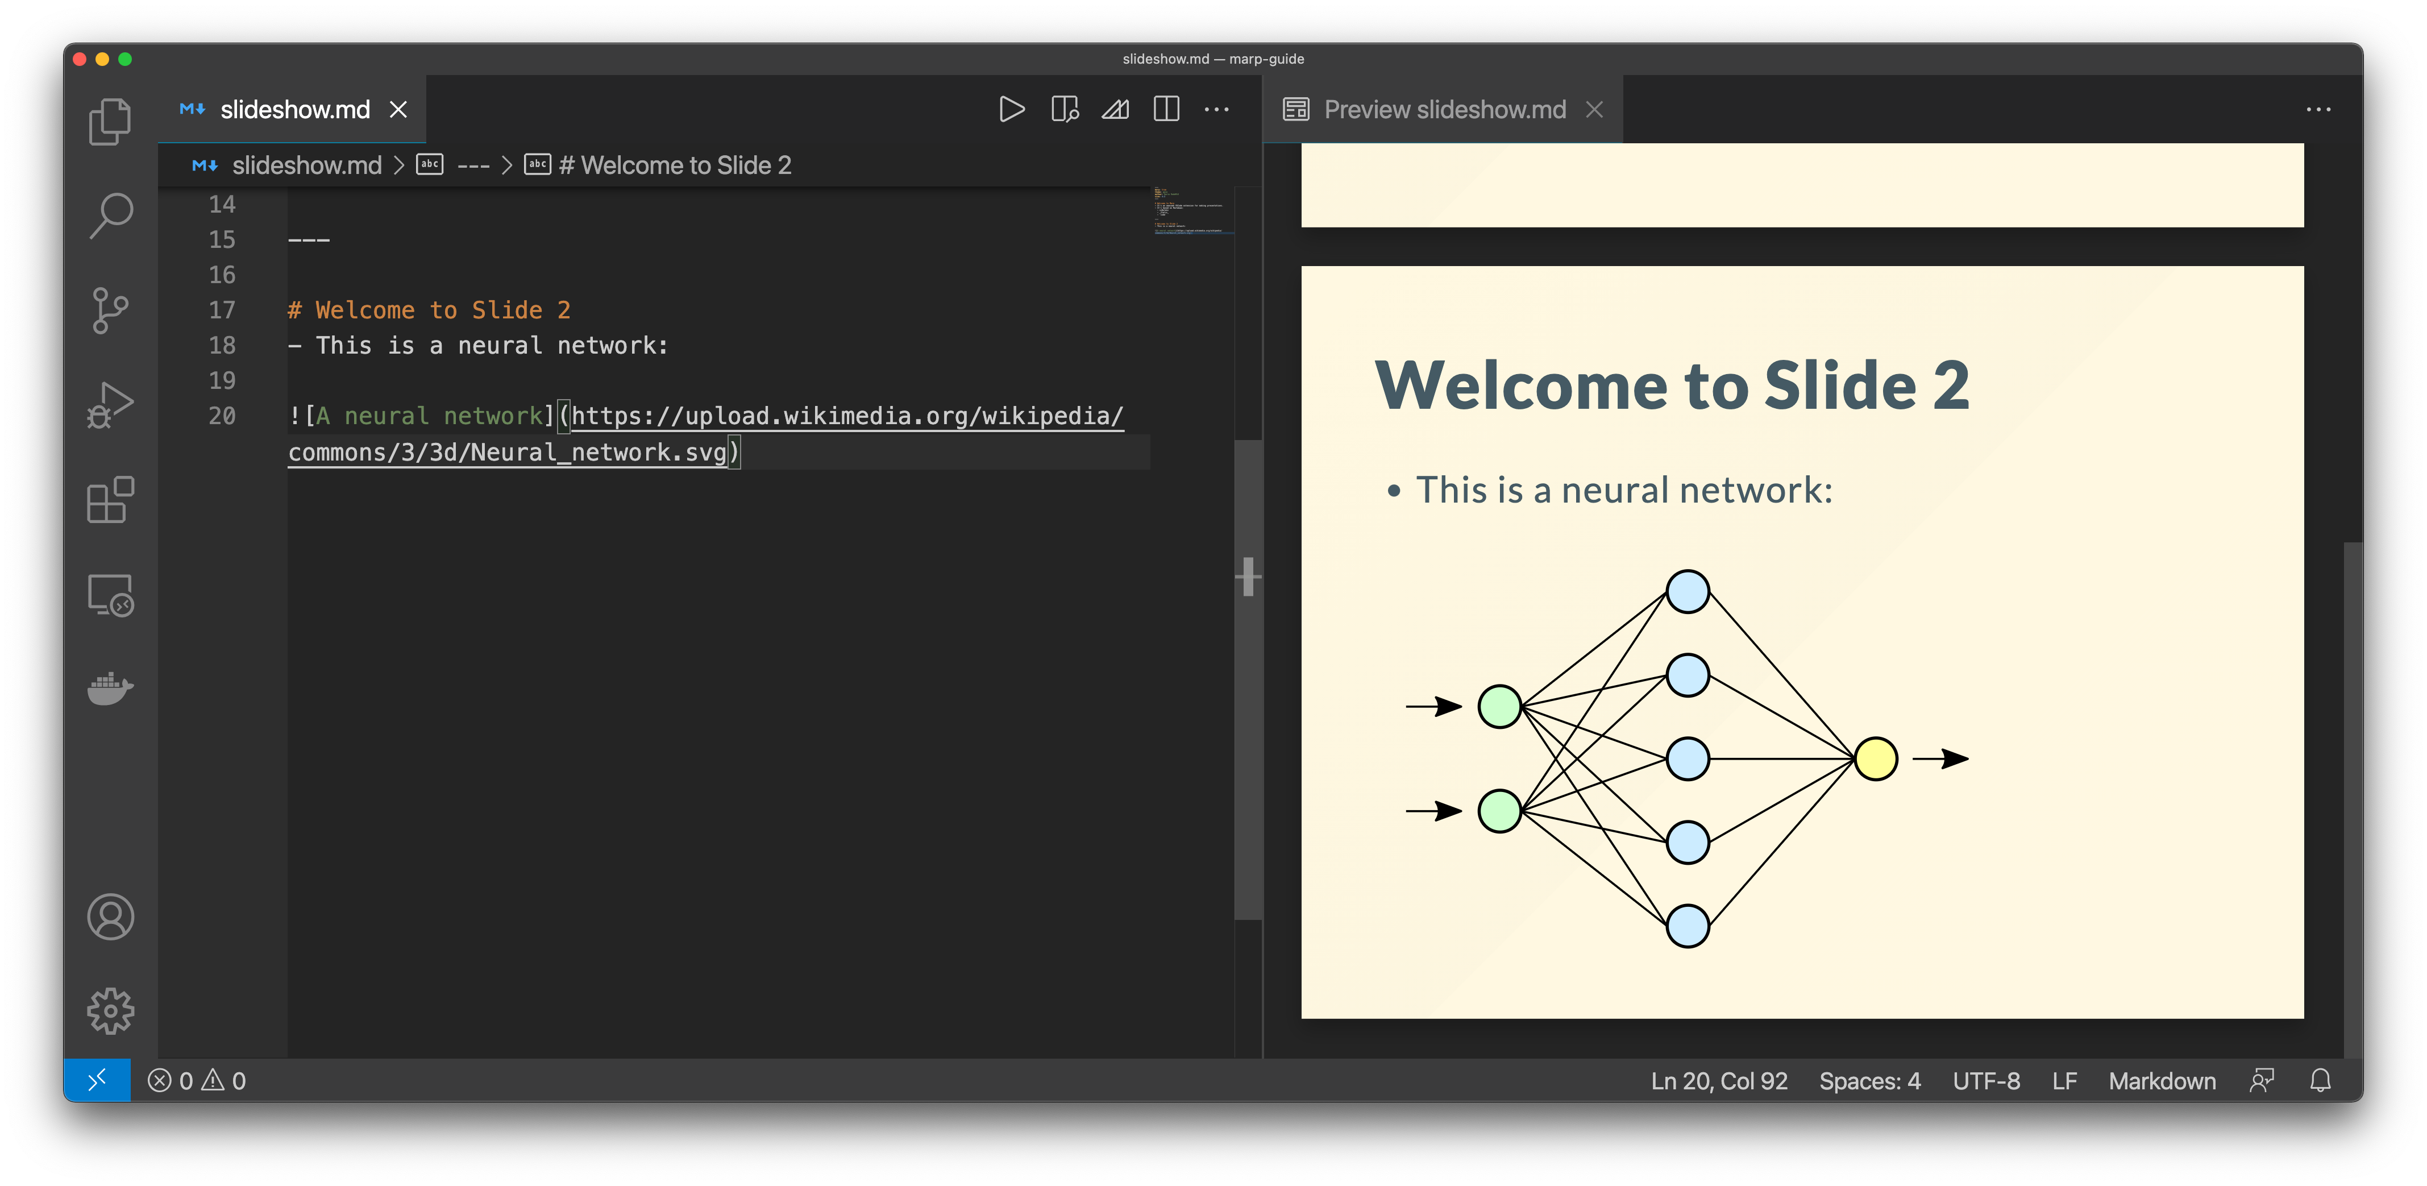Open editor More Actions ellipsis menu
Image resolution: width=2427 pixels, height=1186 pixels.
tap(1216, 109)
